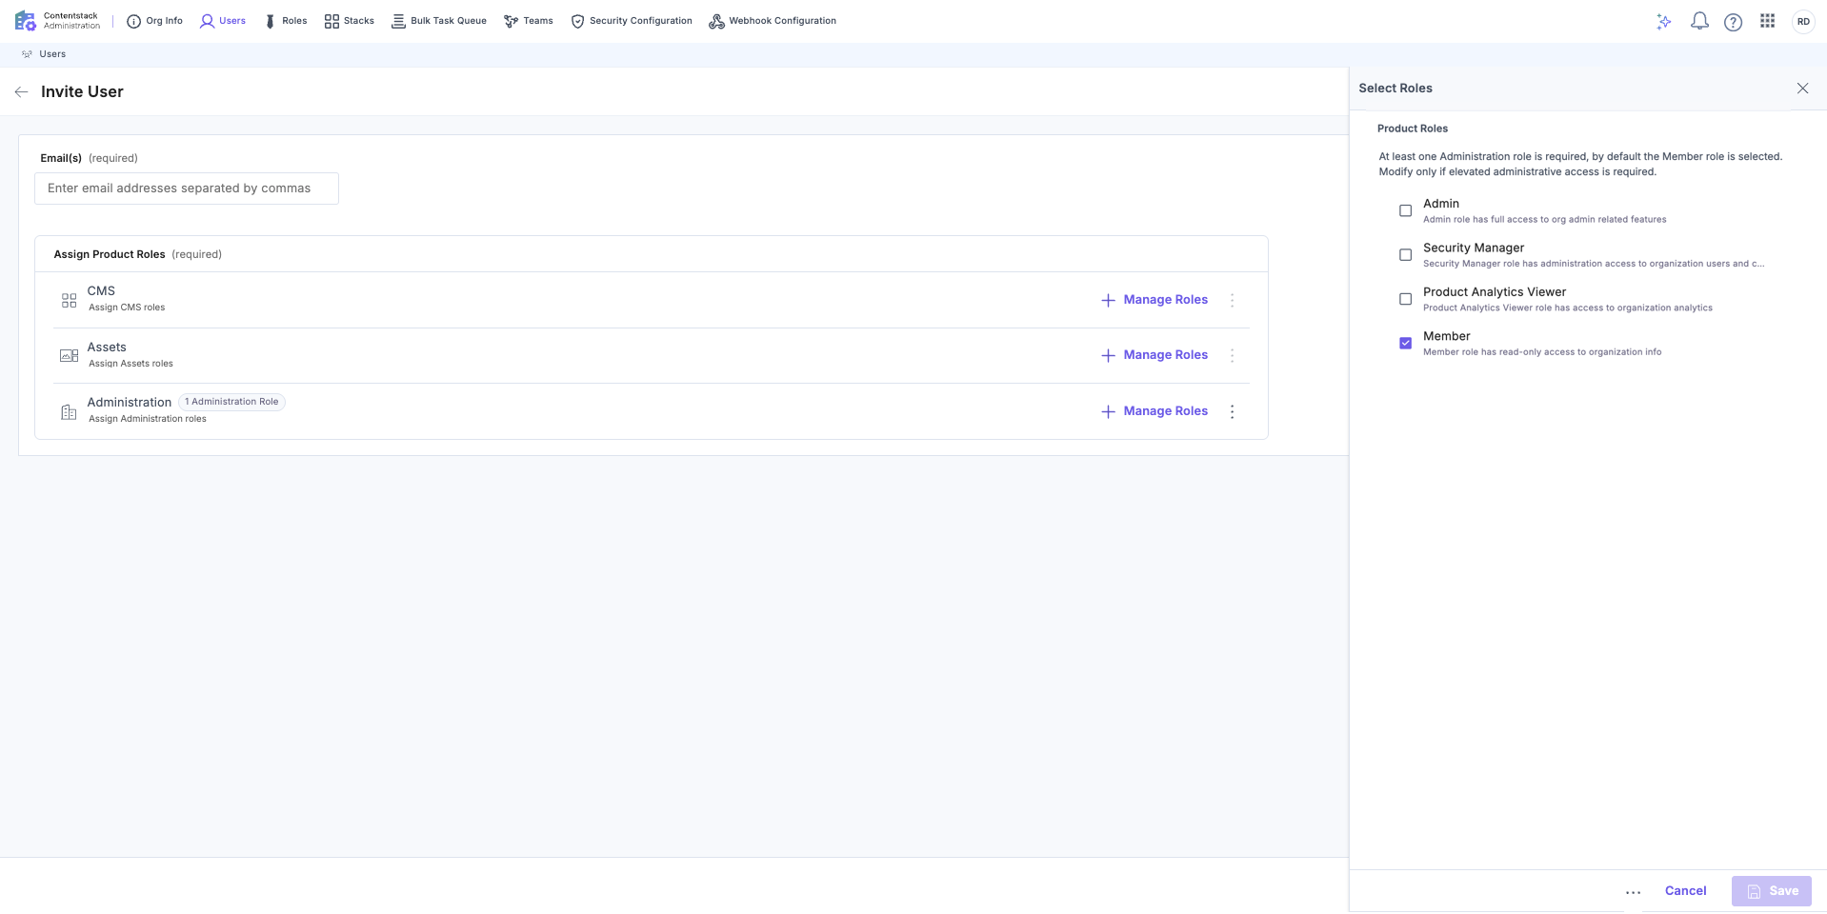Go back using Invite User arrow
The height and width of the screenshot is (914, 1827).
click(21, 92)
